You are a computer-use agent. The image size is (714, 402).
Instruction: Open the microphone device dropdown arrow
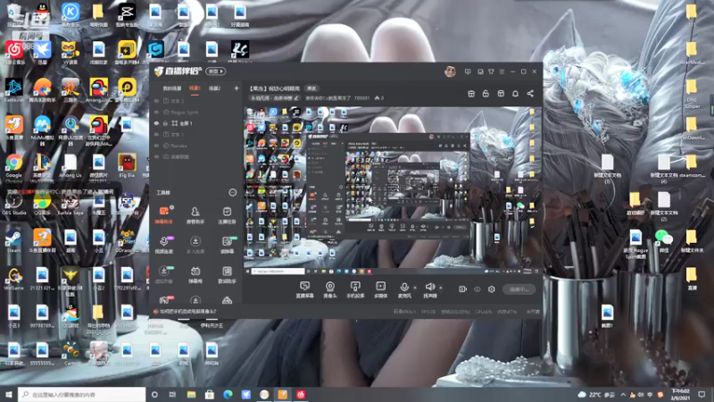coord(414,288)
